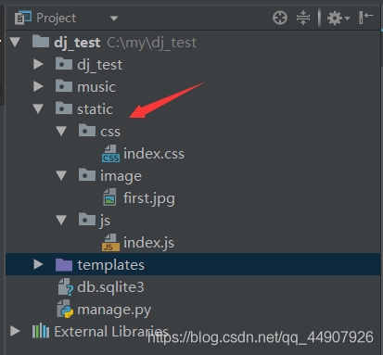
Task: Click the scroll from source target icon
Action: pyautogui.click(x=280, y=18)
